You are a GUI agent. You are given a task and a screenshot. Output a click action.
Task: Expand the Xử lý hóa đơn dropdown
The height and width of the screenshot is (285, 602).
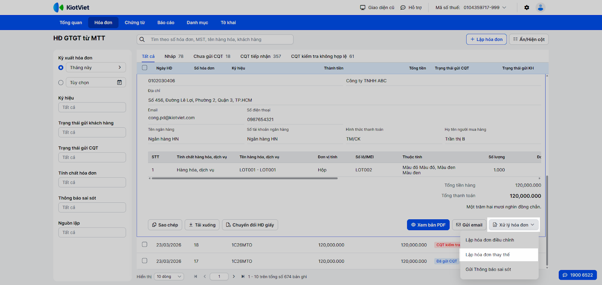click(x=514, y=225)
